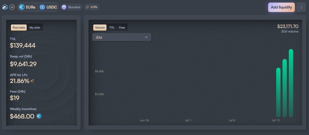Click the $3.00k axis label
The width and height of the screenshot is (309, 135).
[x=99, y=94]
